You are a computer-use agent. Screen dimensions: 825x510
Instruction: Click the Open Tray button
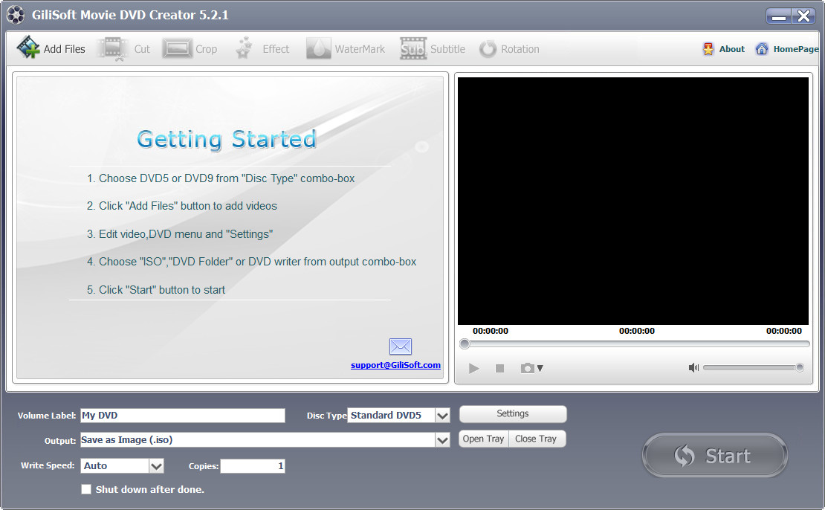point(484,439)
